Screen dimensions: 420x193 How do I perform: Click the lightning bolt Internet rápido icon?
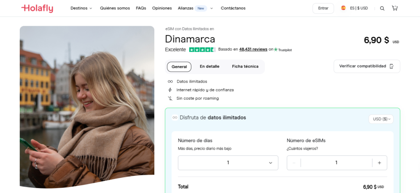[x=170, y=90]
